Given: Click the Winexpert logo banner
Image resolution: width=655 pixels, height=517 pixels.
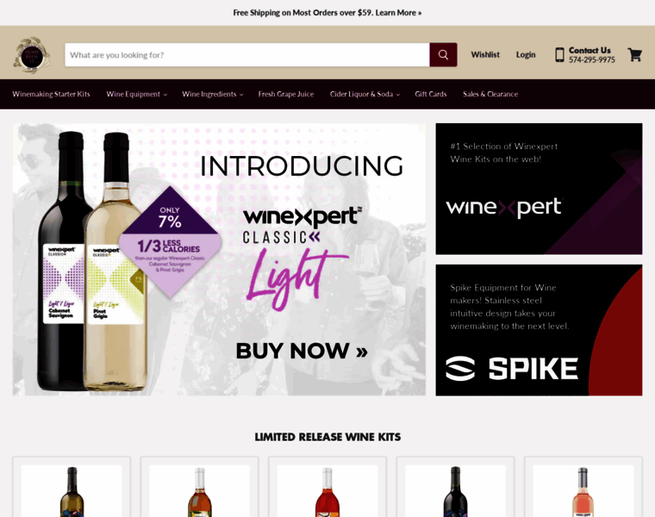Looking at the screenshot, I should click(539, 189).
